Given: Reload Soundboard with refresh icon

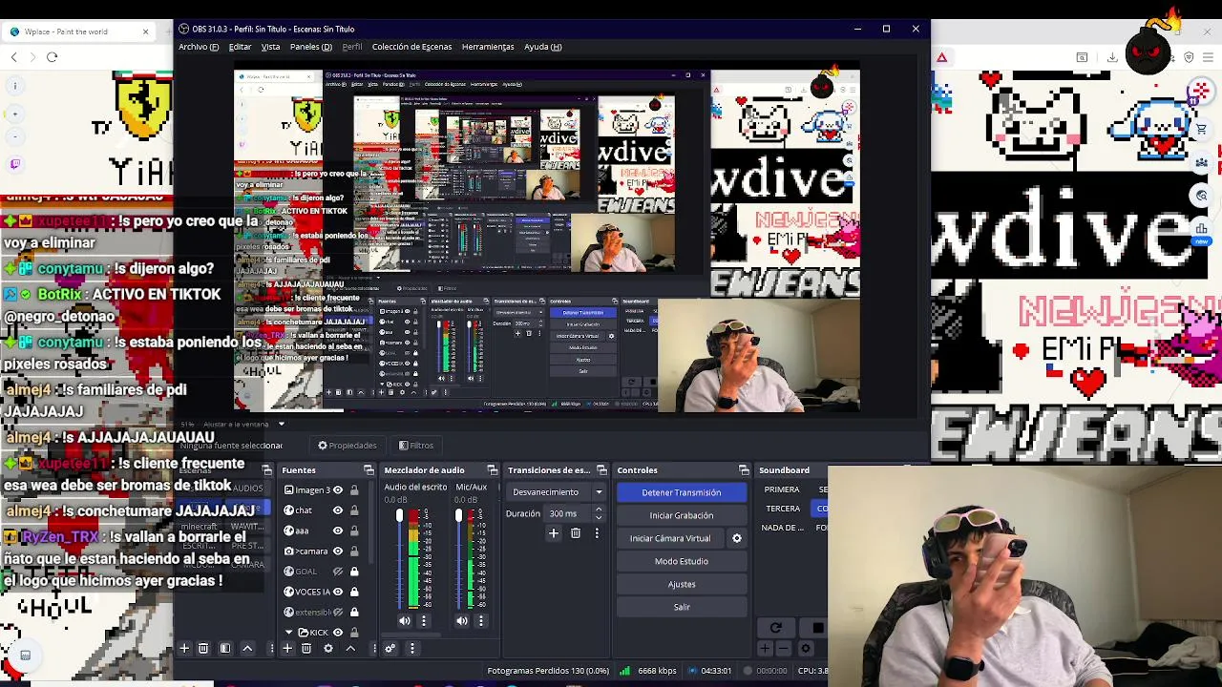Looking at the screenshot, I should [775, 628].
